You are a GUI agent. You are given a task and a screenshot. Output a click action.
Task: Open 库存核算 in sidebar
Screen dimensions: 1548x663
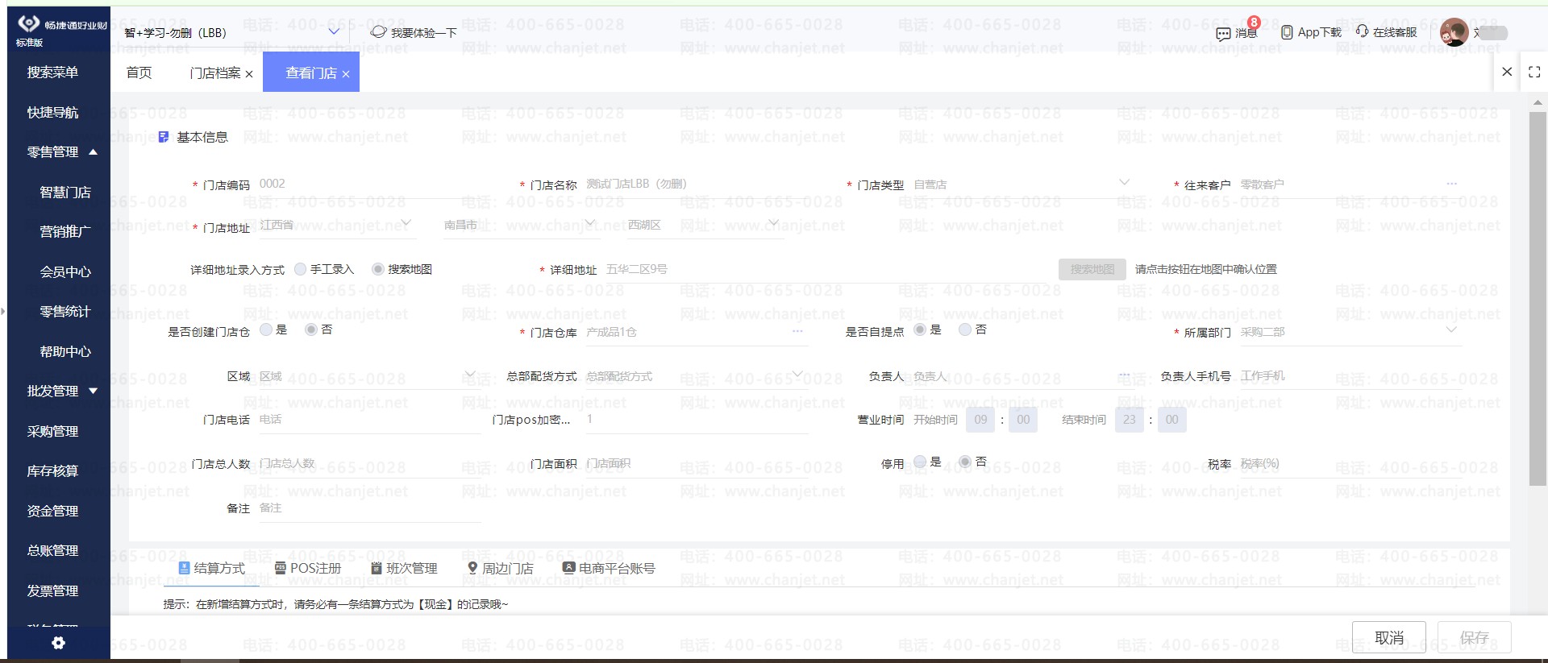(52, 470)
